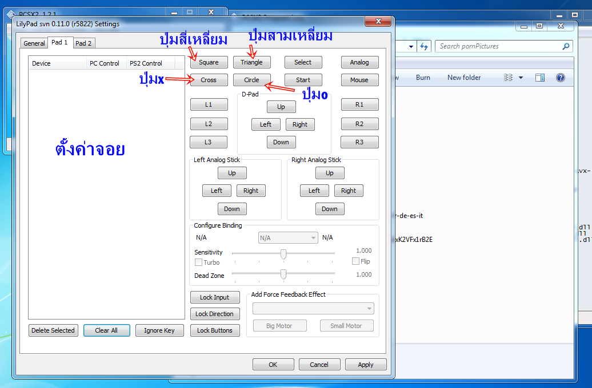Adjust the Dead Zone slider handle
This screenshot has width=592, height=388.
(x=283, y=274)
